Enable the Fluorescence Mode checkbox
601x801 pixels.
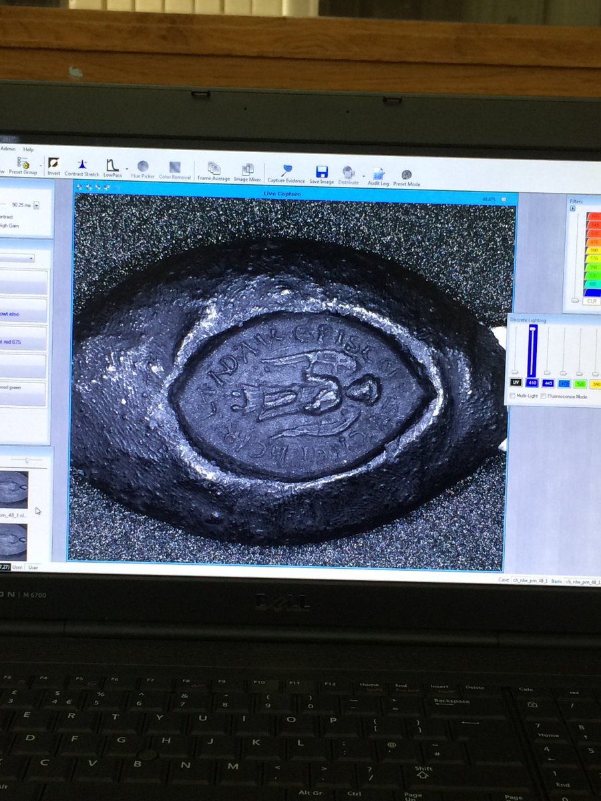[x=544, y=396]
